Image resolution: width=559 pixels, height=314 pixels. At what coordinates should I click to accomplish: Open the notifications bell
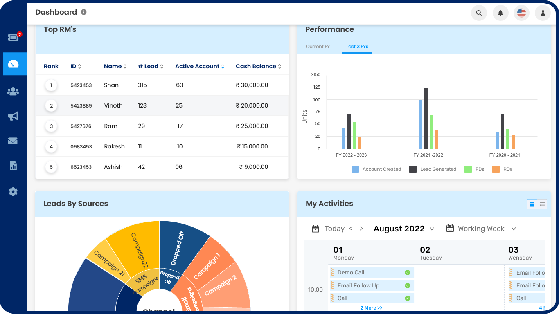(x=500, y=13)
